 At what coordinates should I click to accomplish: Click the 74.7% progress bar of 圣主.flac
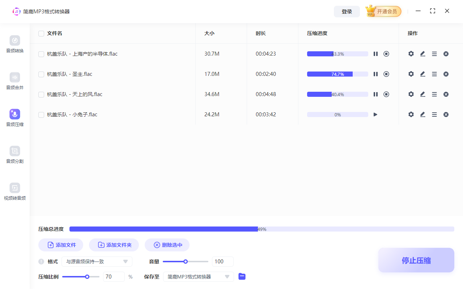[x=337, y=74]
